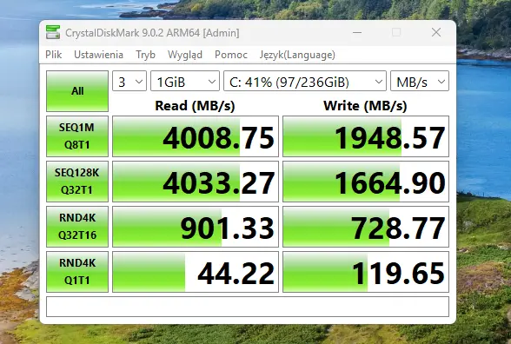Open the Ustawienia menu
511x344 pixels.
[x=99, y=55]
